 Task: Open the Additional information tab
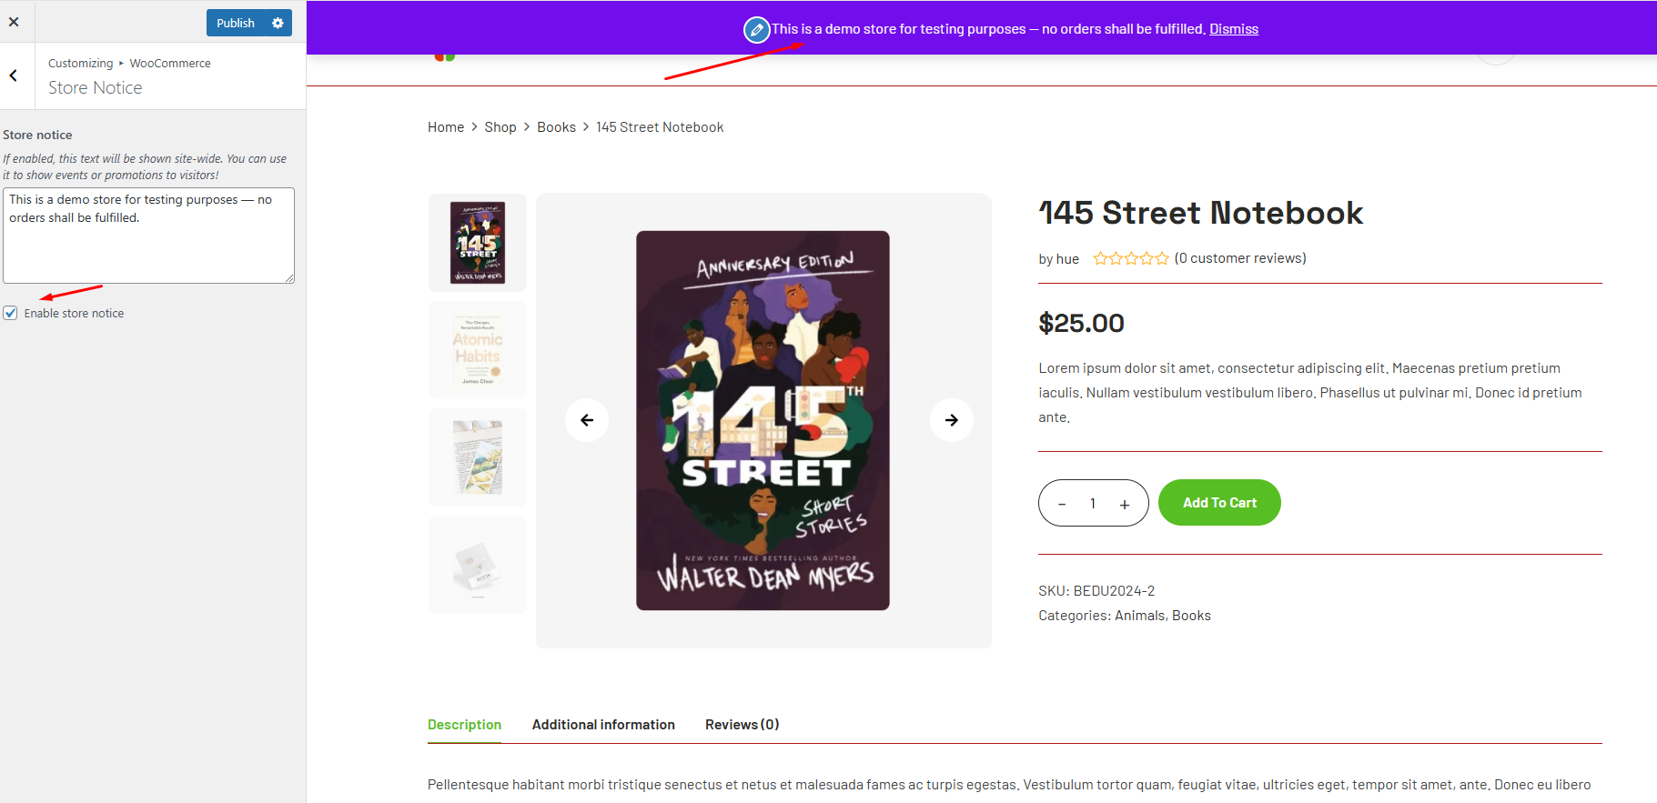click(603, 725)
